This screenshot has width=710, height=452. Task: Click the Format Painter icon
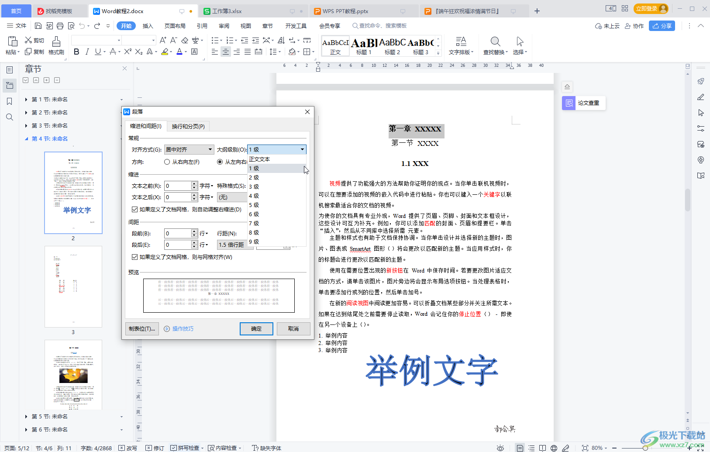[56, 45]
